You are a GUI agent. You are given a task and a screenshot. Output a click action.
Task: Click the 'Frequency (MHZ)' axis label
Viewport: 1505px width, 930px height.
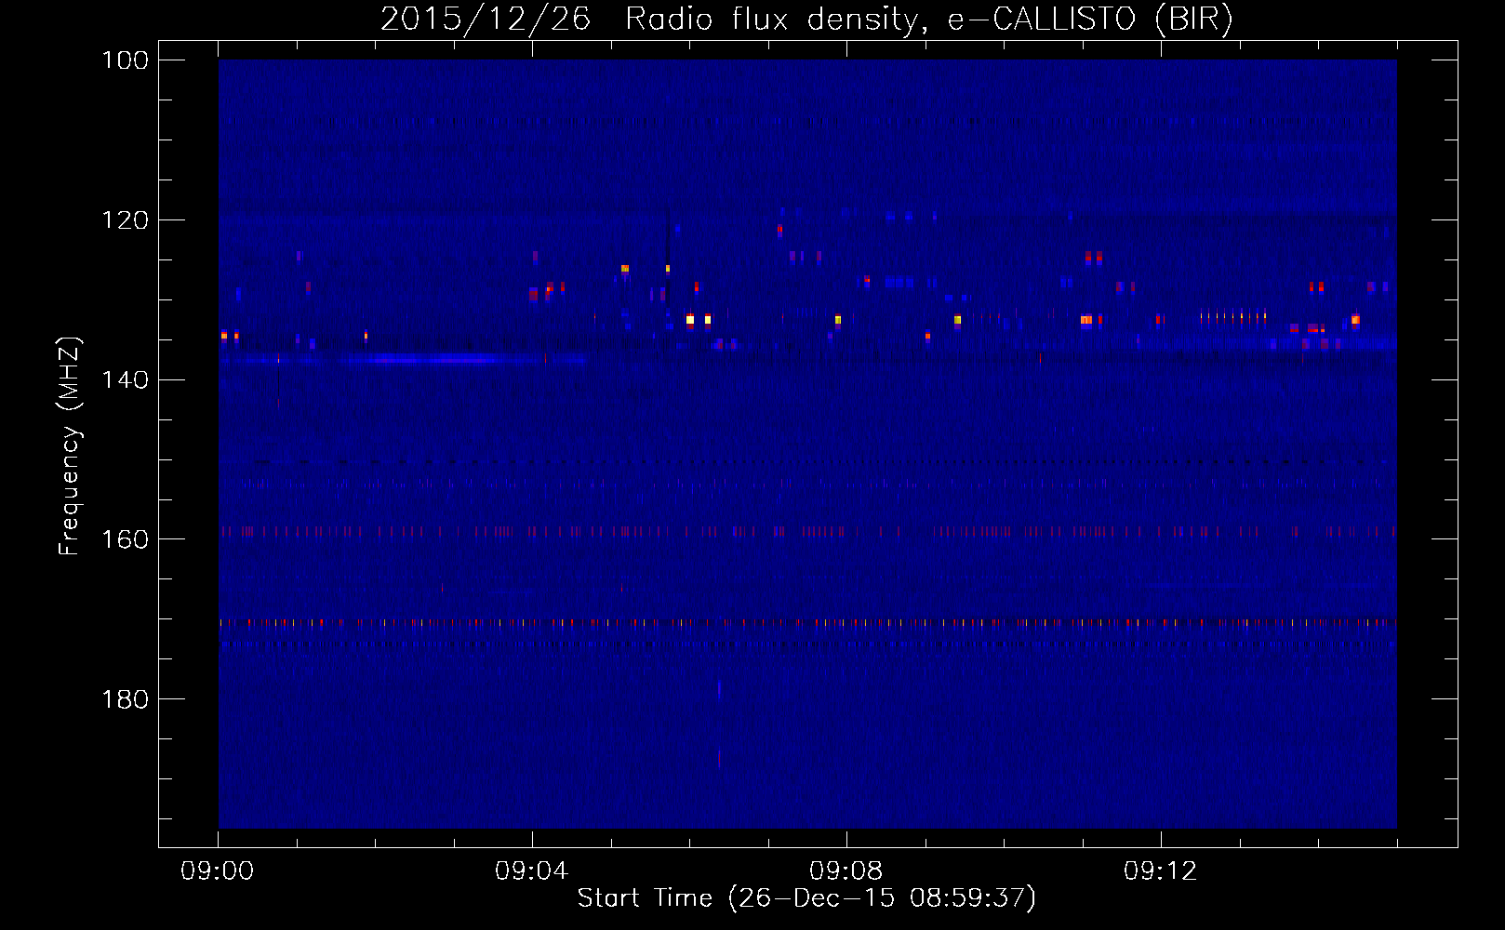click(70, 446)
